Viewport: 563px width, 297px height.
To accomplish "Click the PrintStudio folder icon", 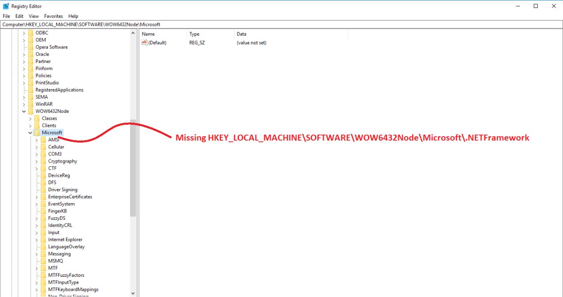I will pyautogui.click(x=30, y=83).
